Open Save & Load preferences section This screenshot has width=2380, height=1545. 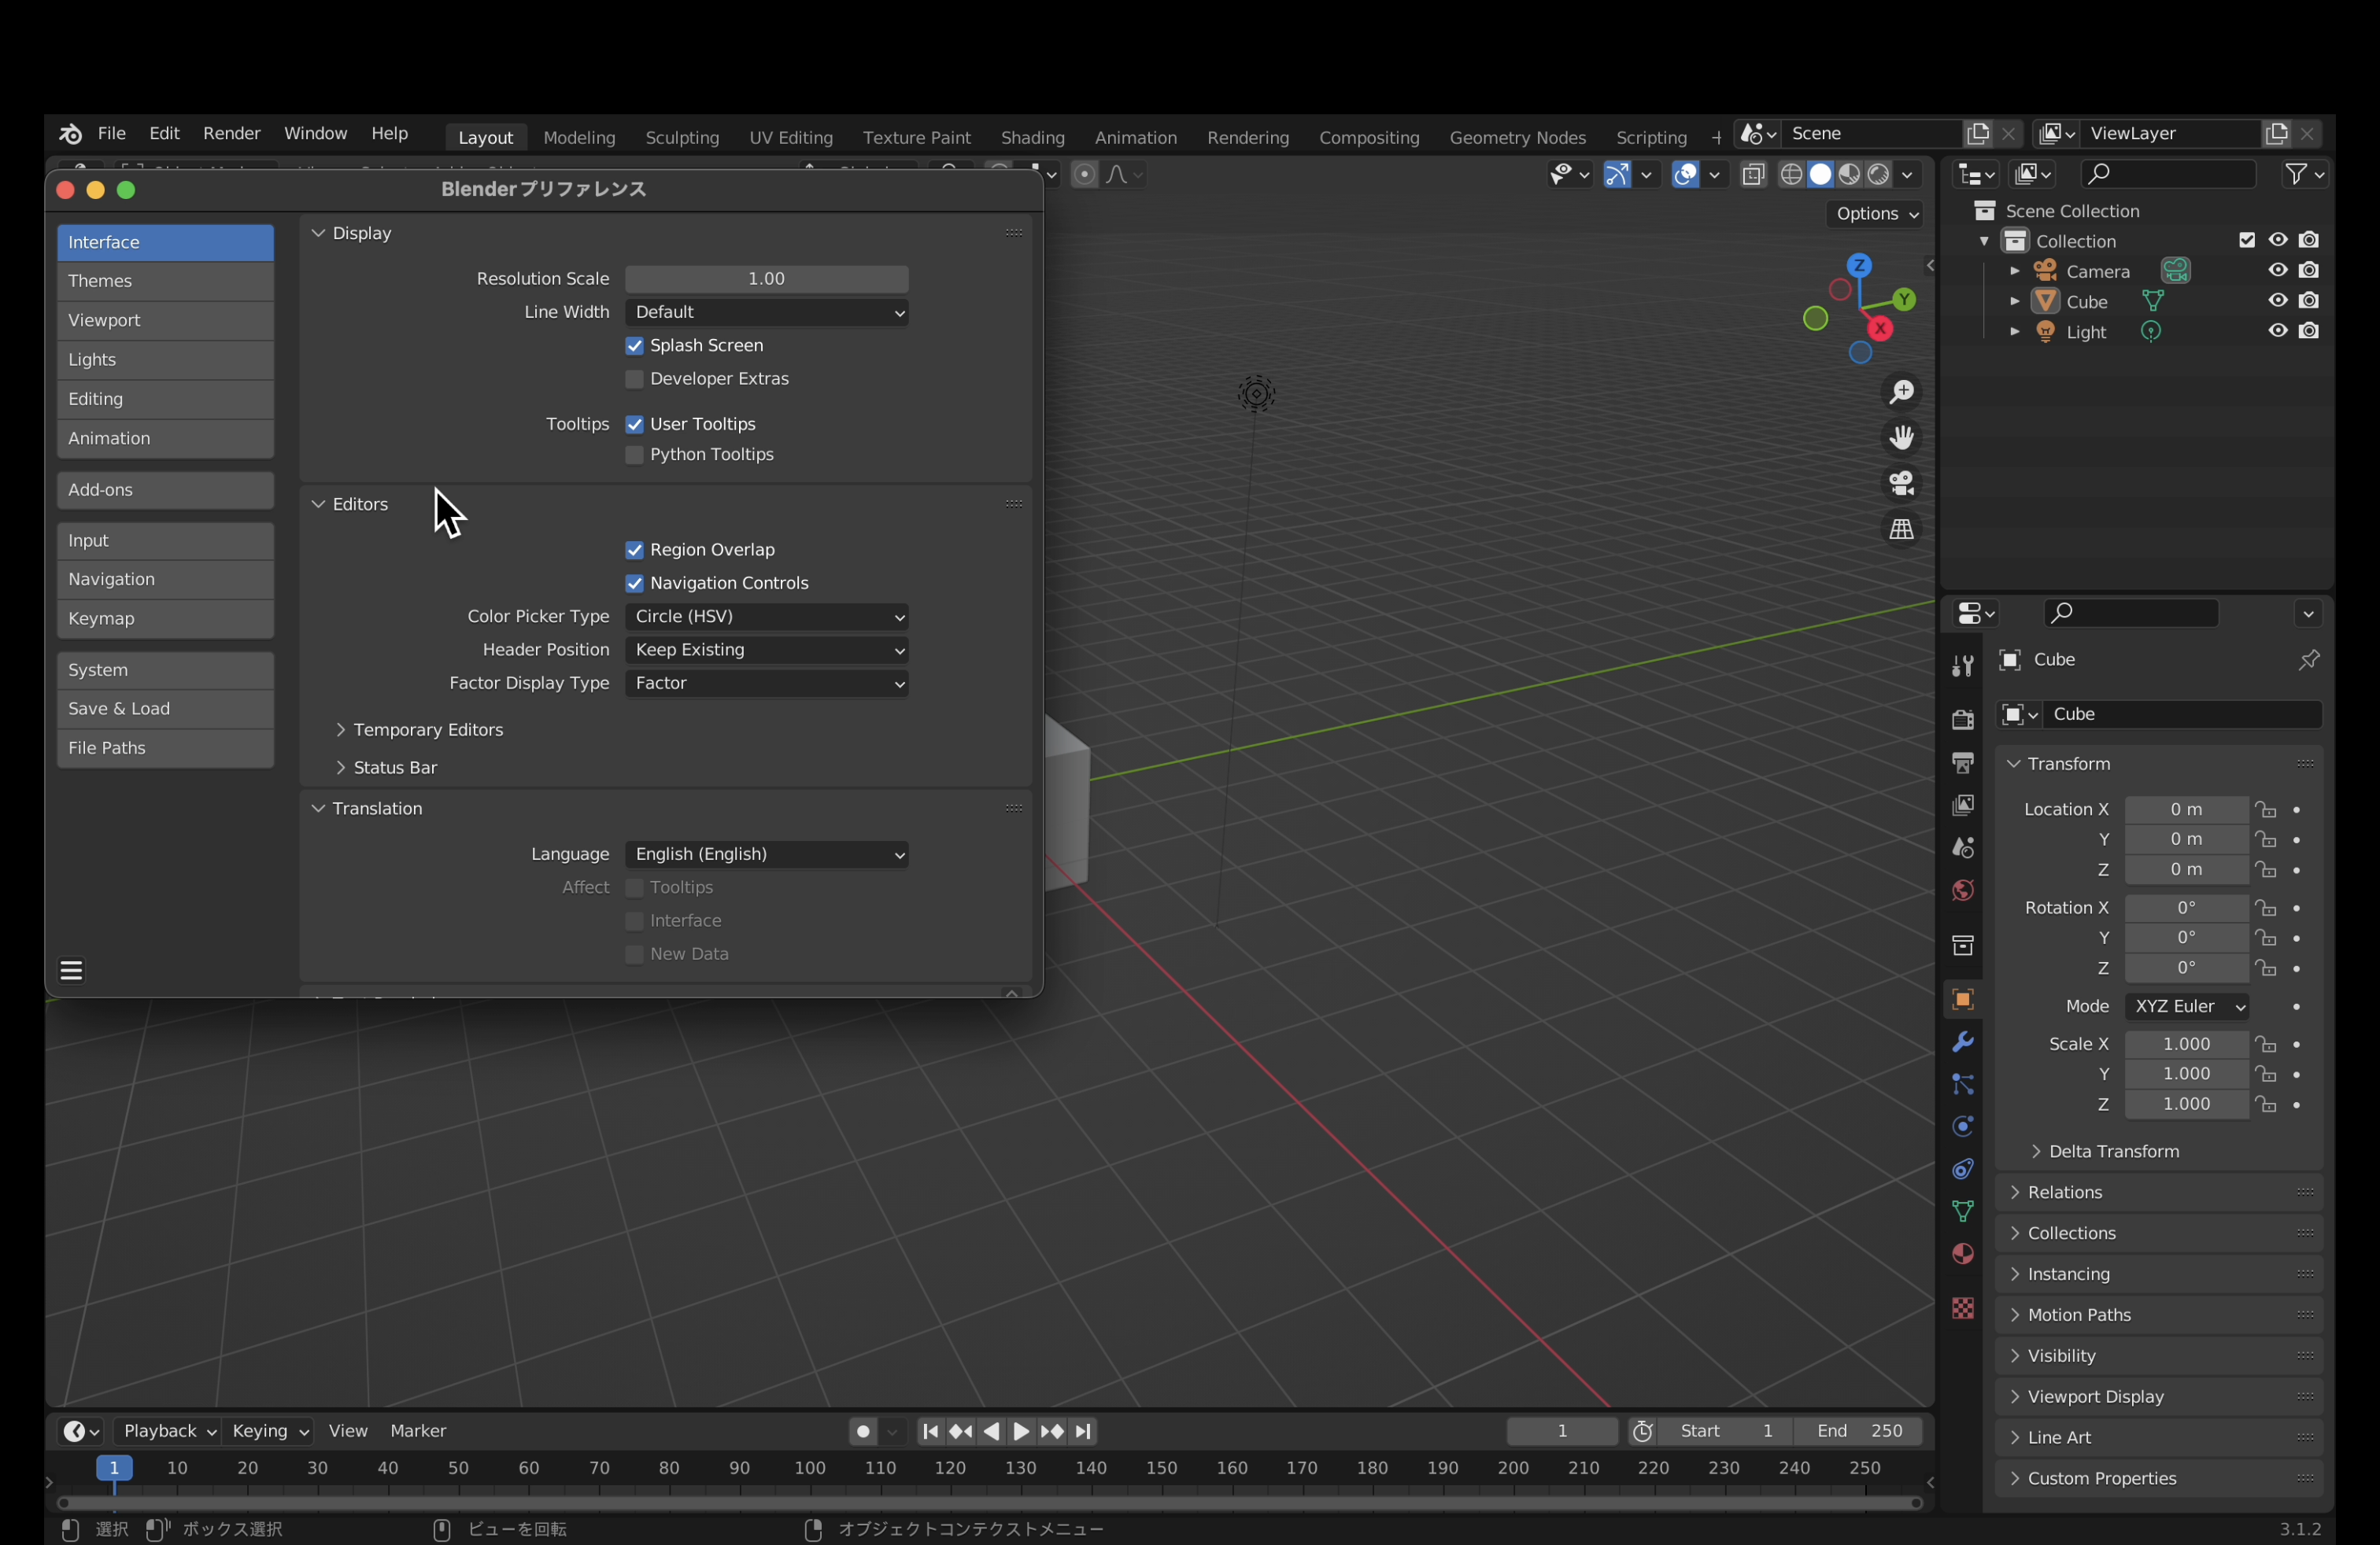[x=165, y=710]
